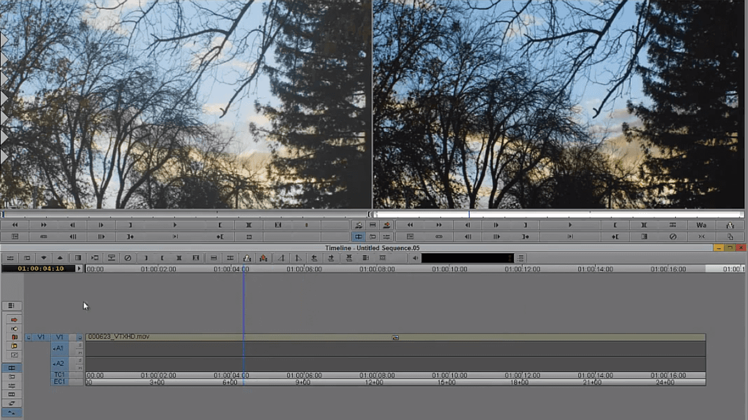Open the audio meter menu button
Screen dimensions: 748x420
[520, 258]
